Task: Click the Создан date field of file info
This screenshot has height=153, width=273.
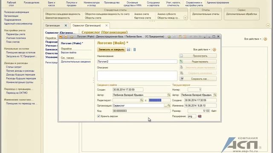Action: 128,90
